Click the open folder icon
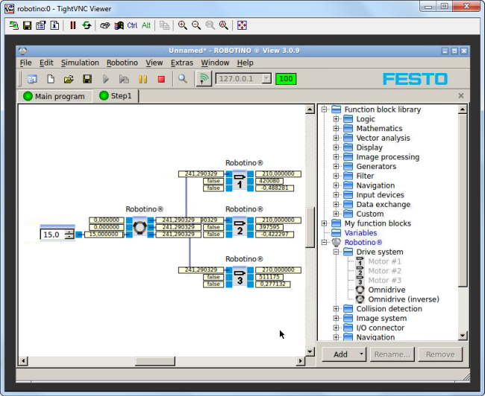 pyautogui.click(x=69, y=80)
